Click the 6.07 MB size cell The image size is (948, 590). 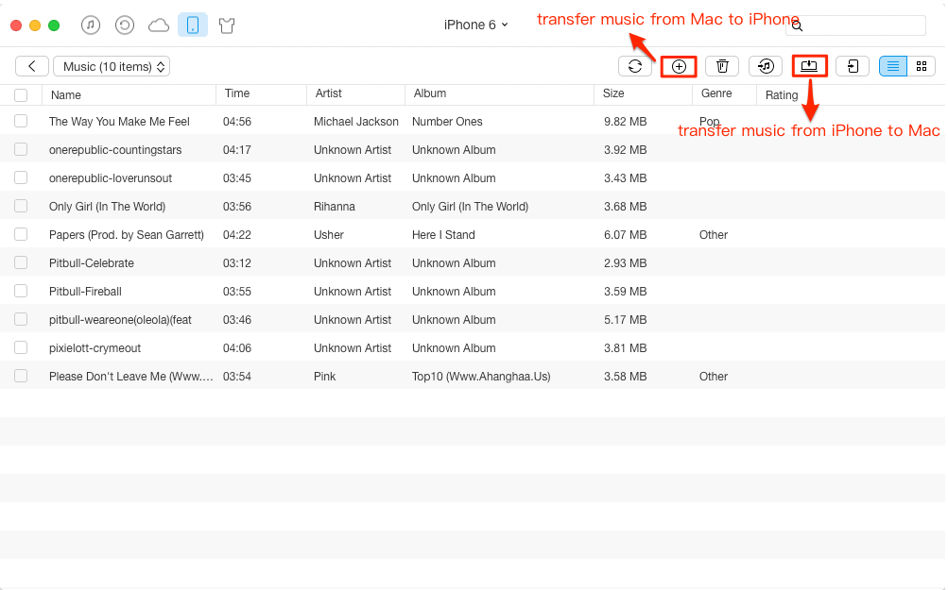click(625, 235)
